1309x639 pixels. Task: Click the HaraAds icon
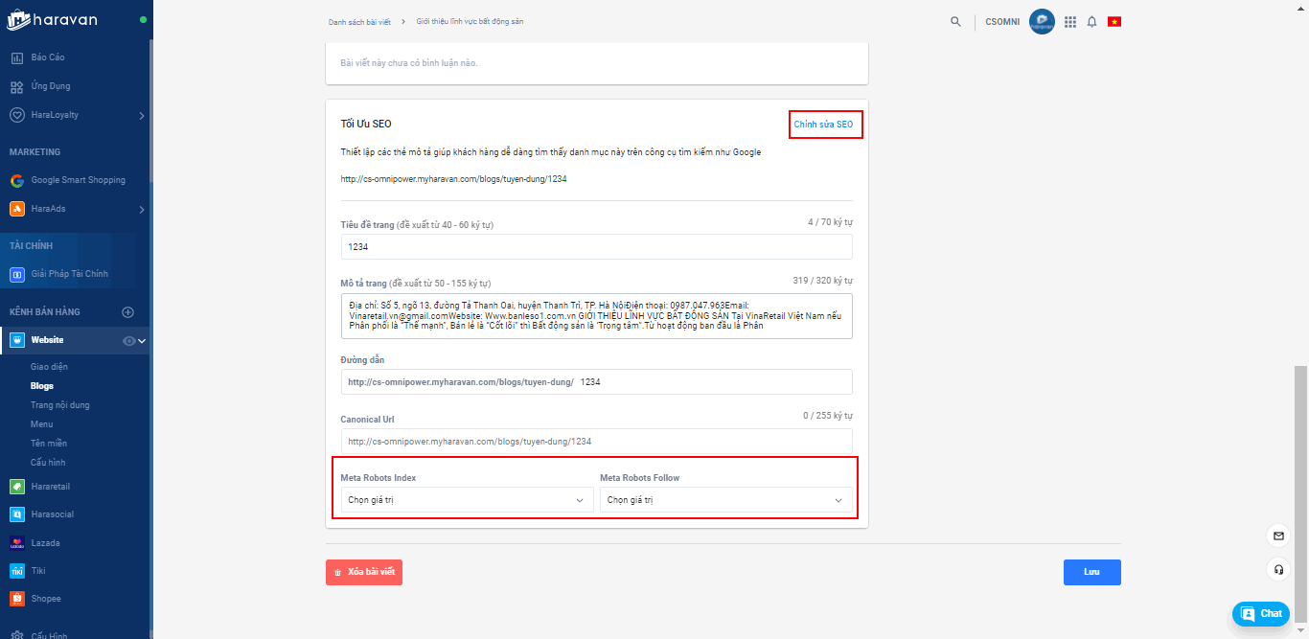pos(16,209)
